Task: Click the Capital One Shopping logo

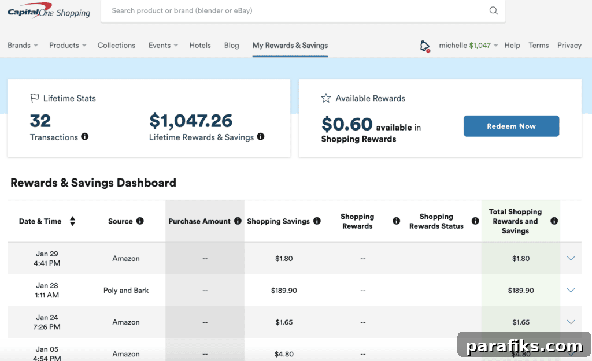Action: pos(49,10)
